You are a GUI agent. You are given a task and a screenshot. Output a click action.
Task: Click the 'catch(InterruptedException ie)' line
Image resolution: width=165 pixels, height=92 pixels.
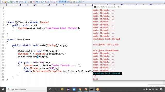point(59,71)
